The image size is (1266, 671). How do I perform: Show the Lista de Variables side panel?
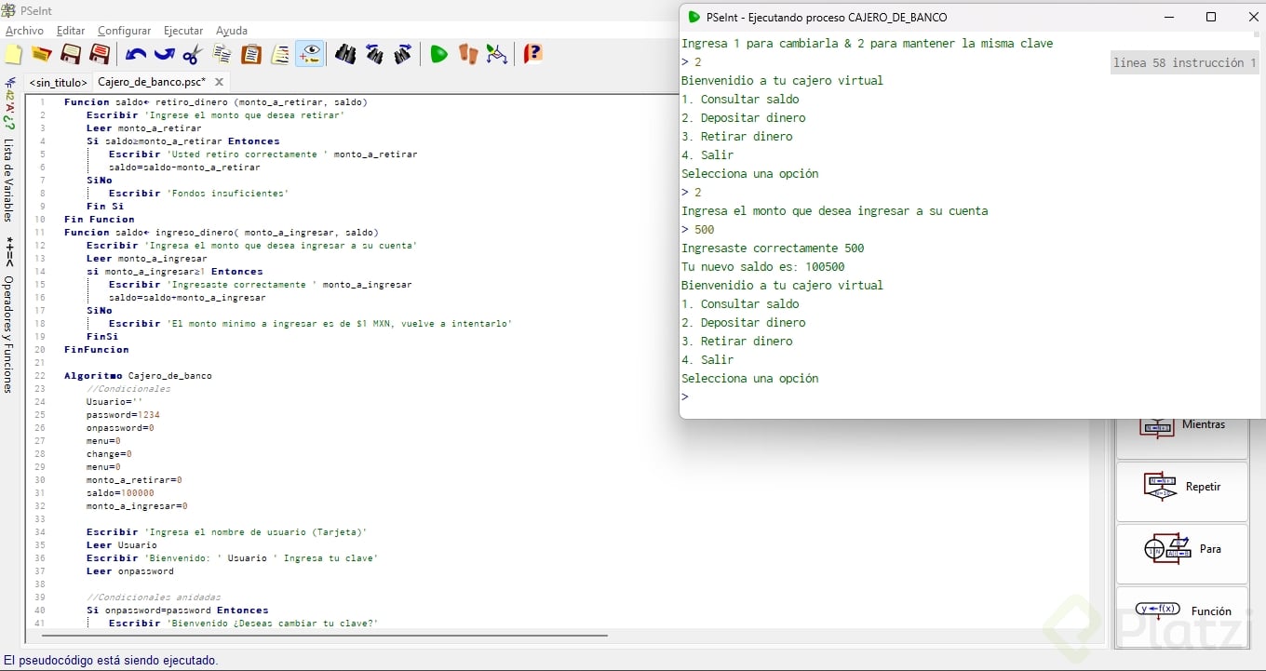coord(9,180)
